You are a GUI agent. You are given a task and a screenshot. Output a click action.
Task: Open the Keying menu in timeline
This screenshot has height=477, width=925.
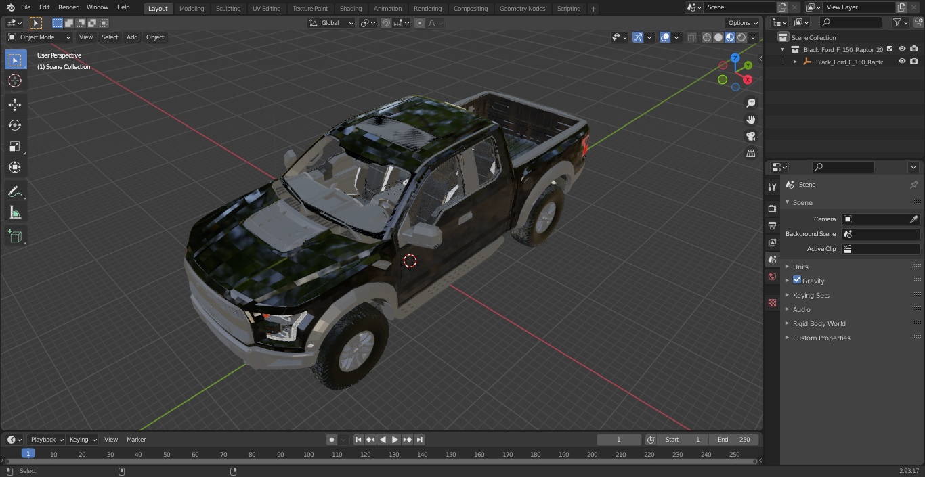(83, 440)
